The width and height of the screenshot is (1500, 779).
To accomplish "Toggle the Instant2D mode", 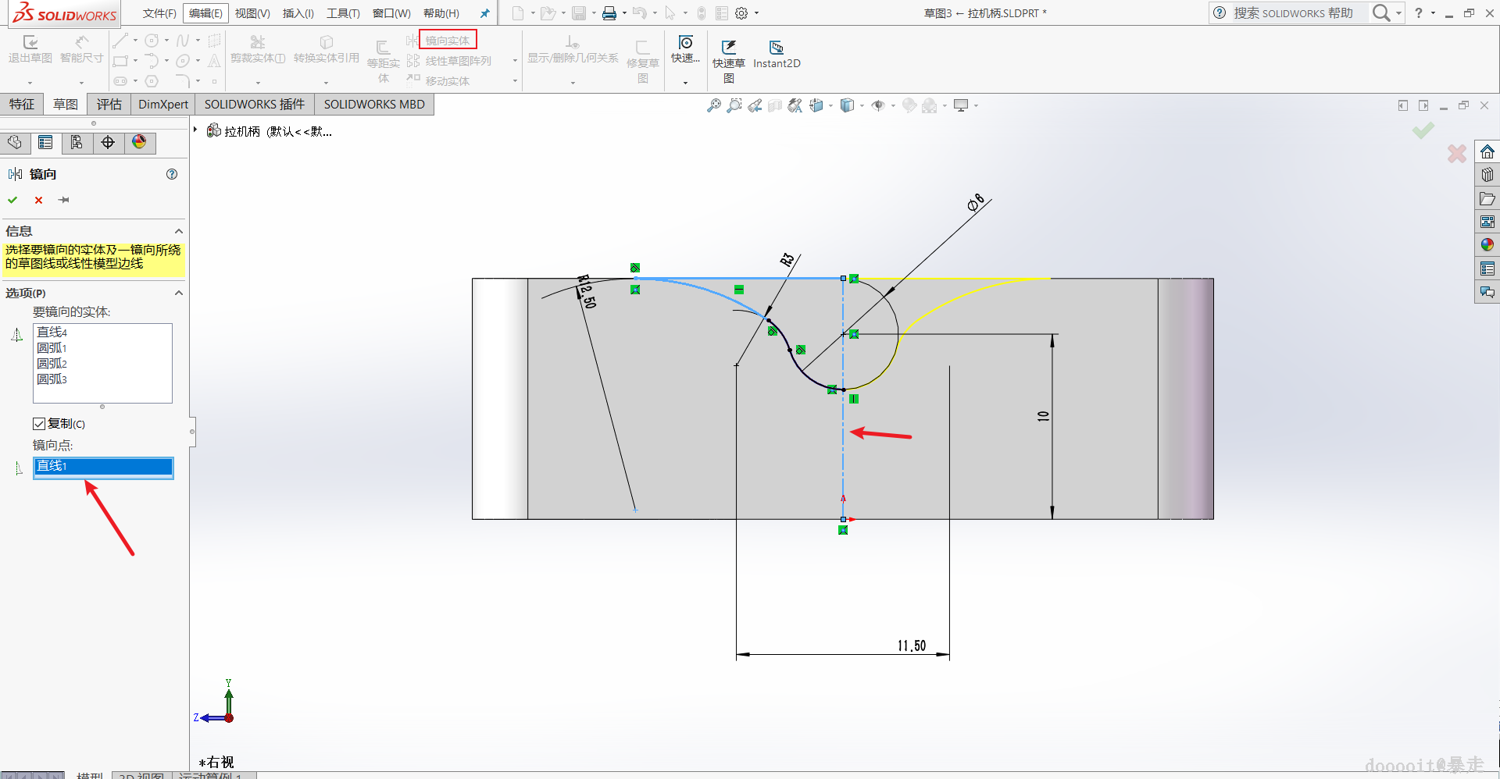I will coord(776,48).
